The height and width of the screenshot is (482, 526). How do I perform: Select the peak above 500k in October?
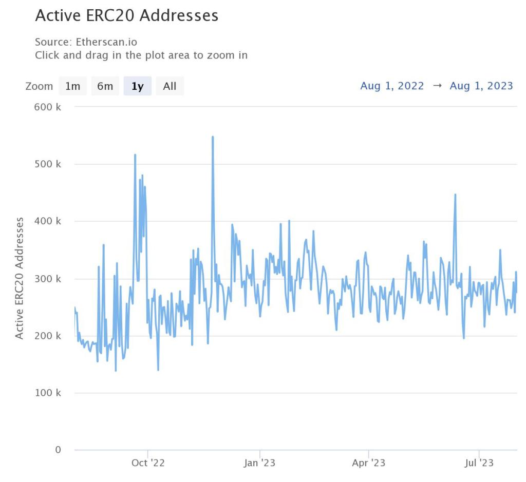pos(136,154)
